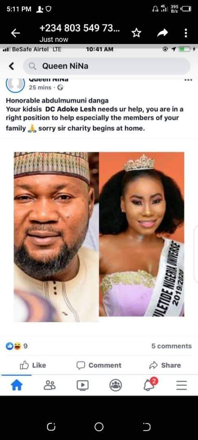Open the hamburger menu tab
198x440 pixels.
(181, 385)
